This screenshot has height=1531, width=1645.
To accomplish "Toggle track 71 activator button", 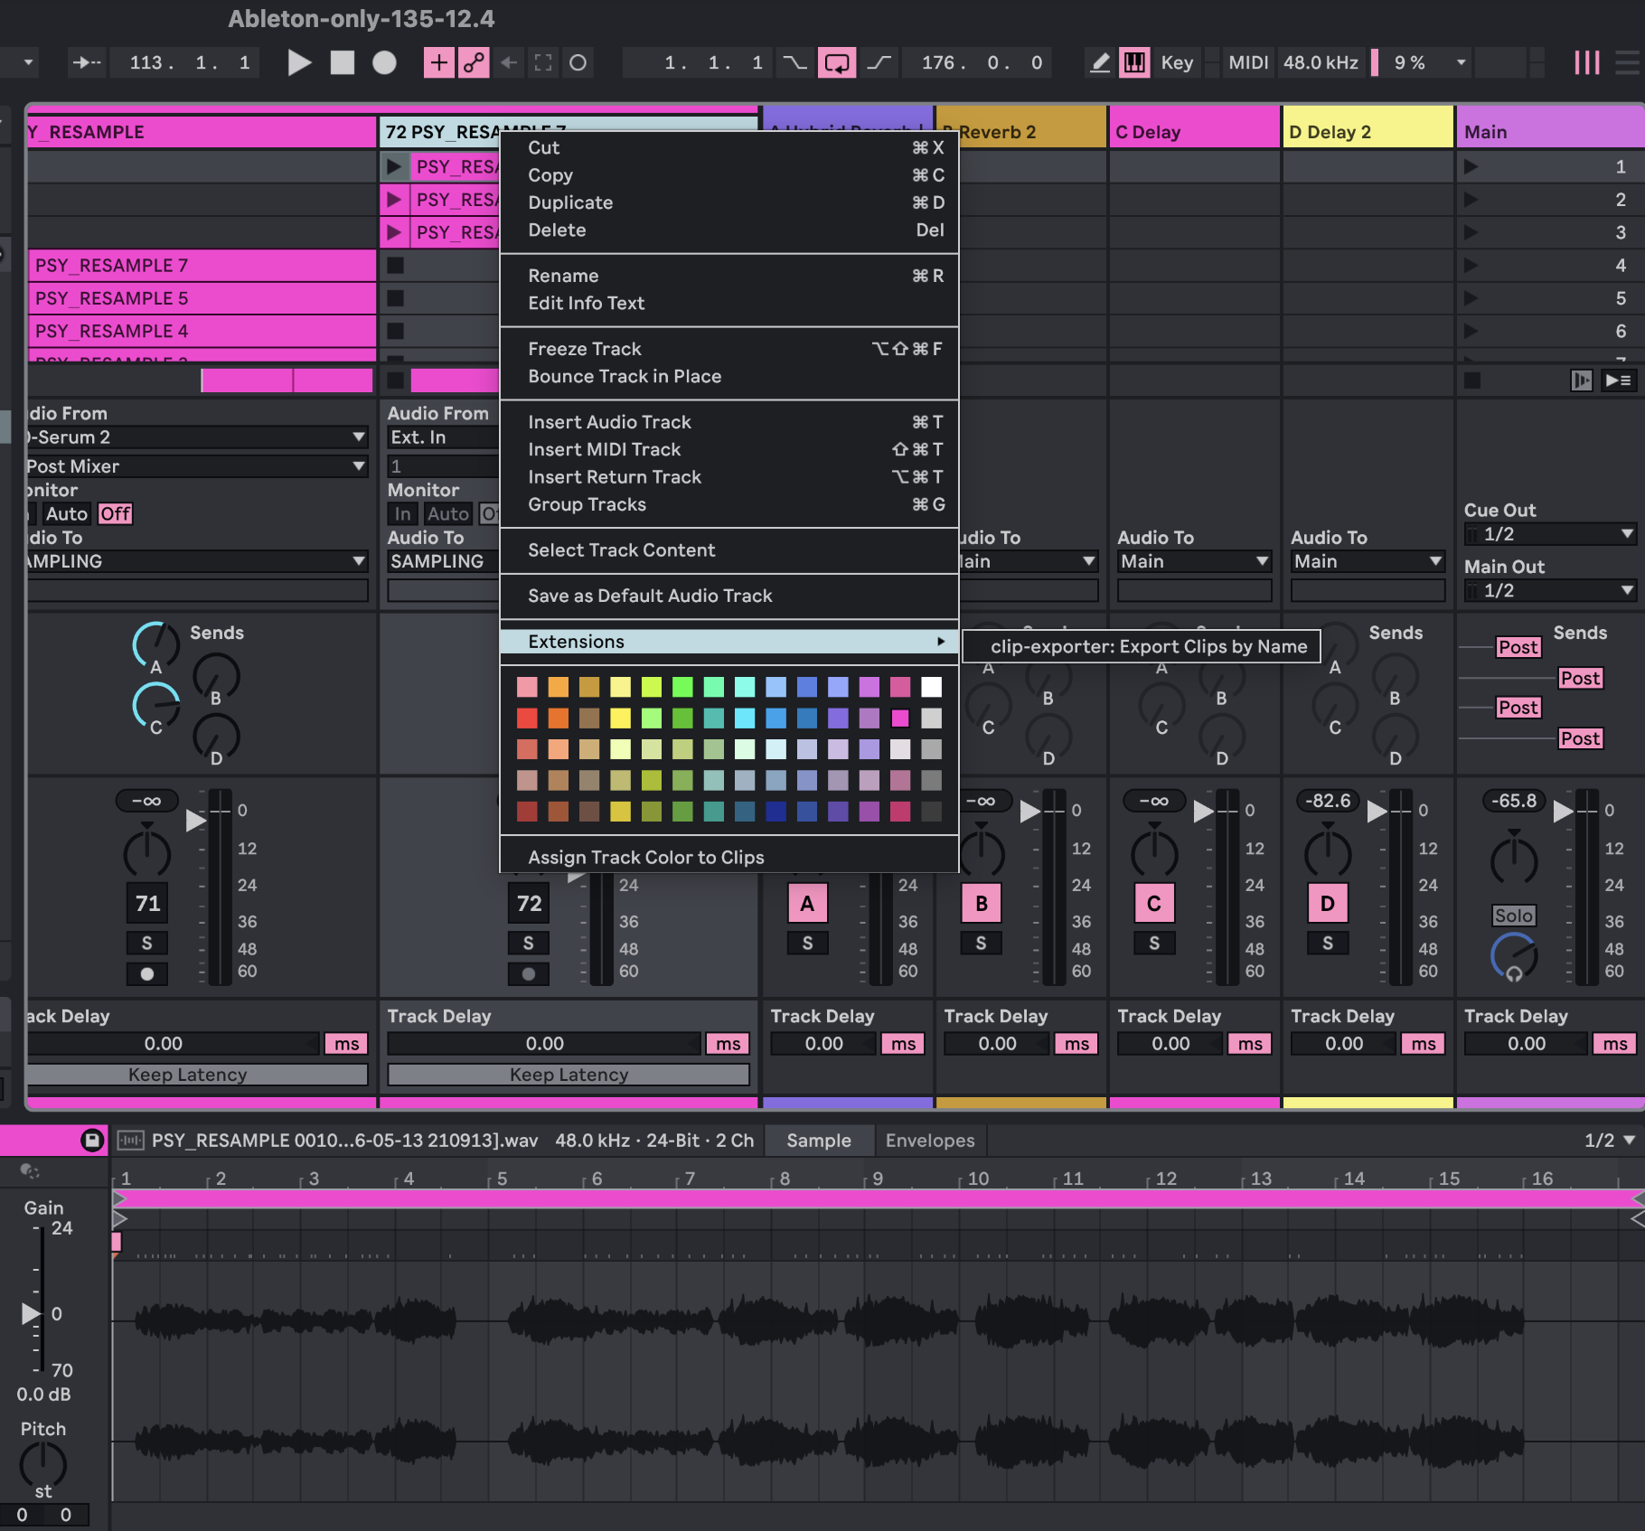I will [147, 903].
